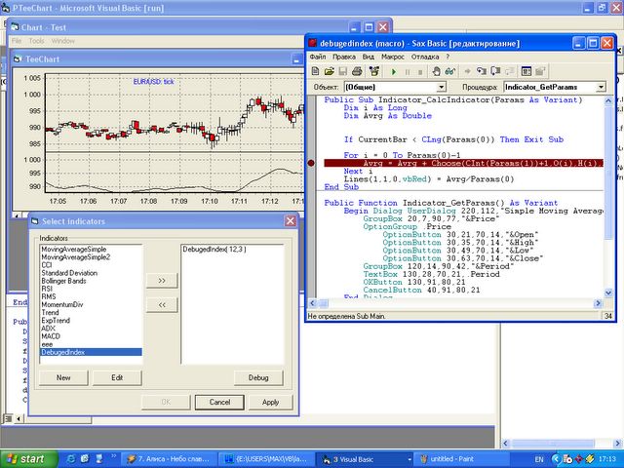Click the Cancel button
Screen dimensions: 624x468
click(219, 402)
